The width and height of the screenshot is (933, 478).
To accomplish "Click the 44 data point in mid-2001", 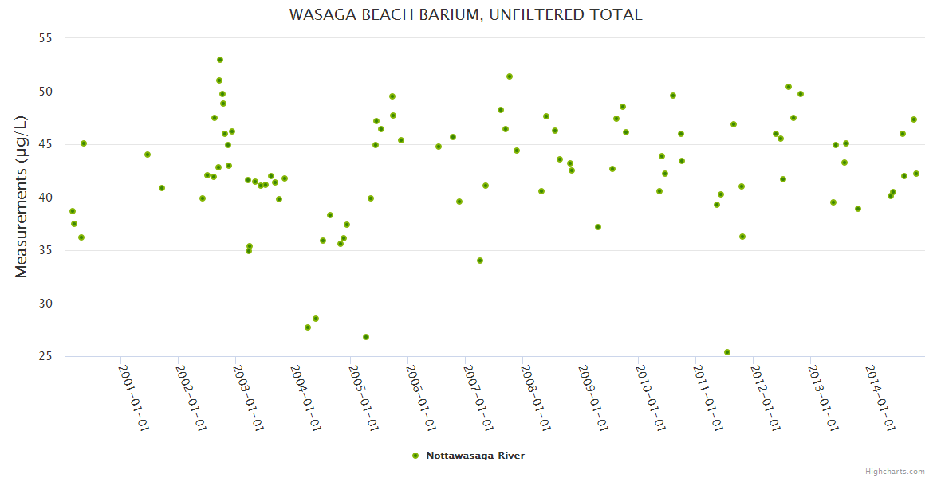I will 148,155.
